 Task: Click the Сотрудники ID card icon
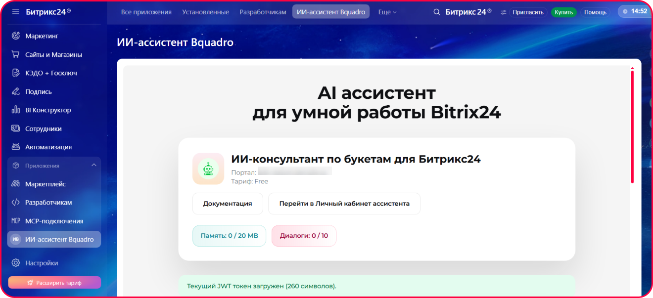click(x=16, y=128)
